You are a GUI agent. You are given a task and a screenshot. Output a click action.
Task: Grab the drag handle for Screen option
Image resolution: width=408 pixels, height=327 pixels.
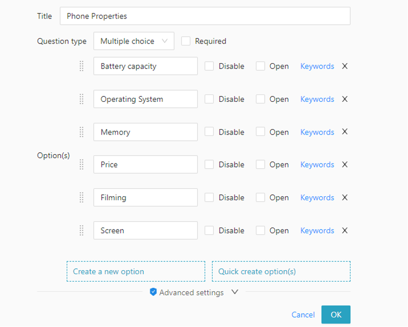(81, 231)
